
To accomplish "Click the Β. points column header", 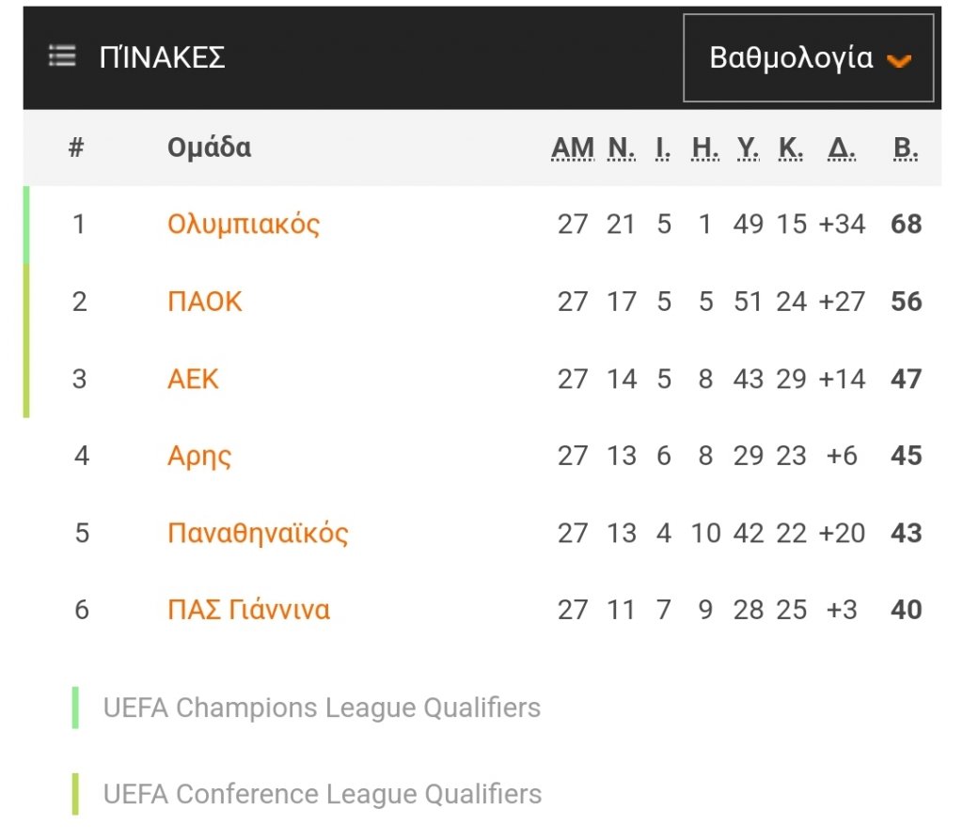I will click(x=906, y=148).
